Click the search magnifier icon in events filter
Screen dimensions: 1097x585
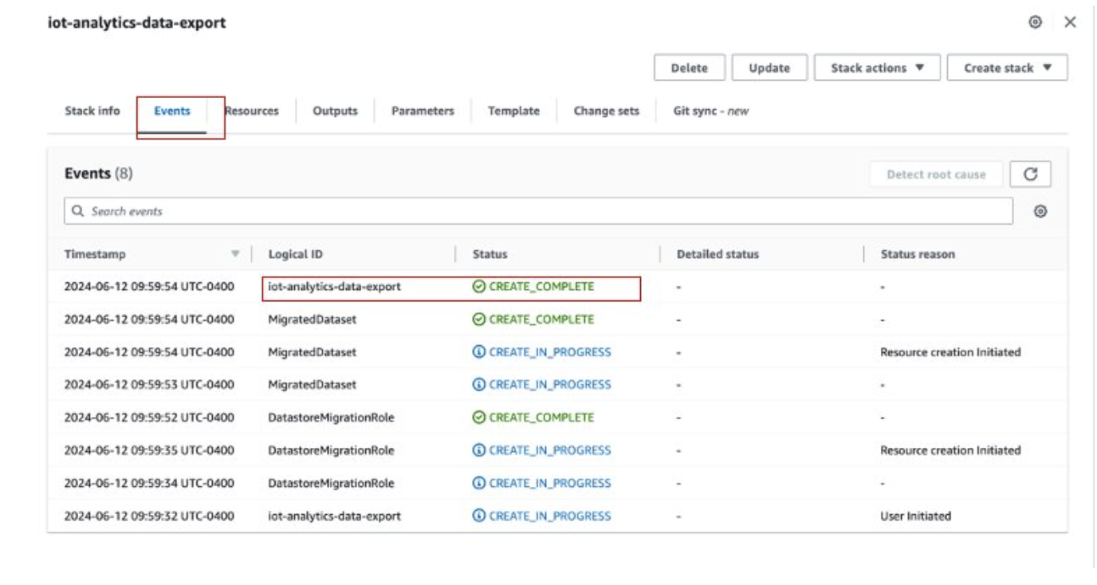pos(77,211)
